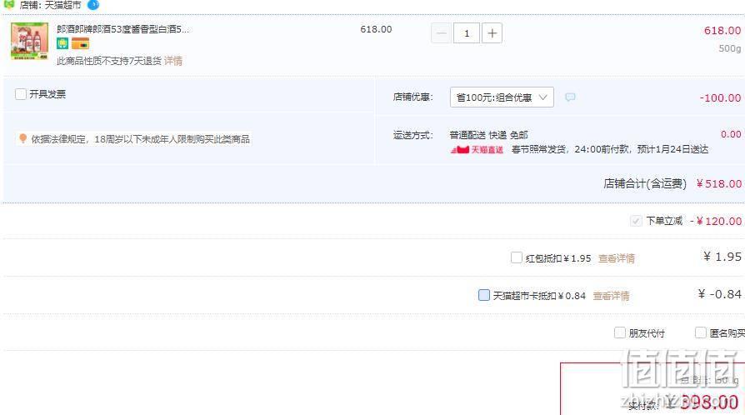Screen dimensions: 745x415
Task: Decrease quantity with the minus button
Action: tap(441, 33)
